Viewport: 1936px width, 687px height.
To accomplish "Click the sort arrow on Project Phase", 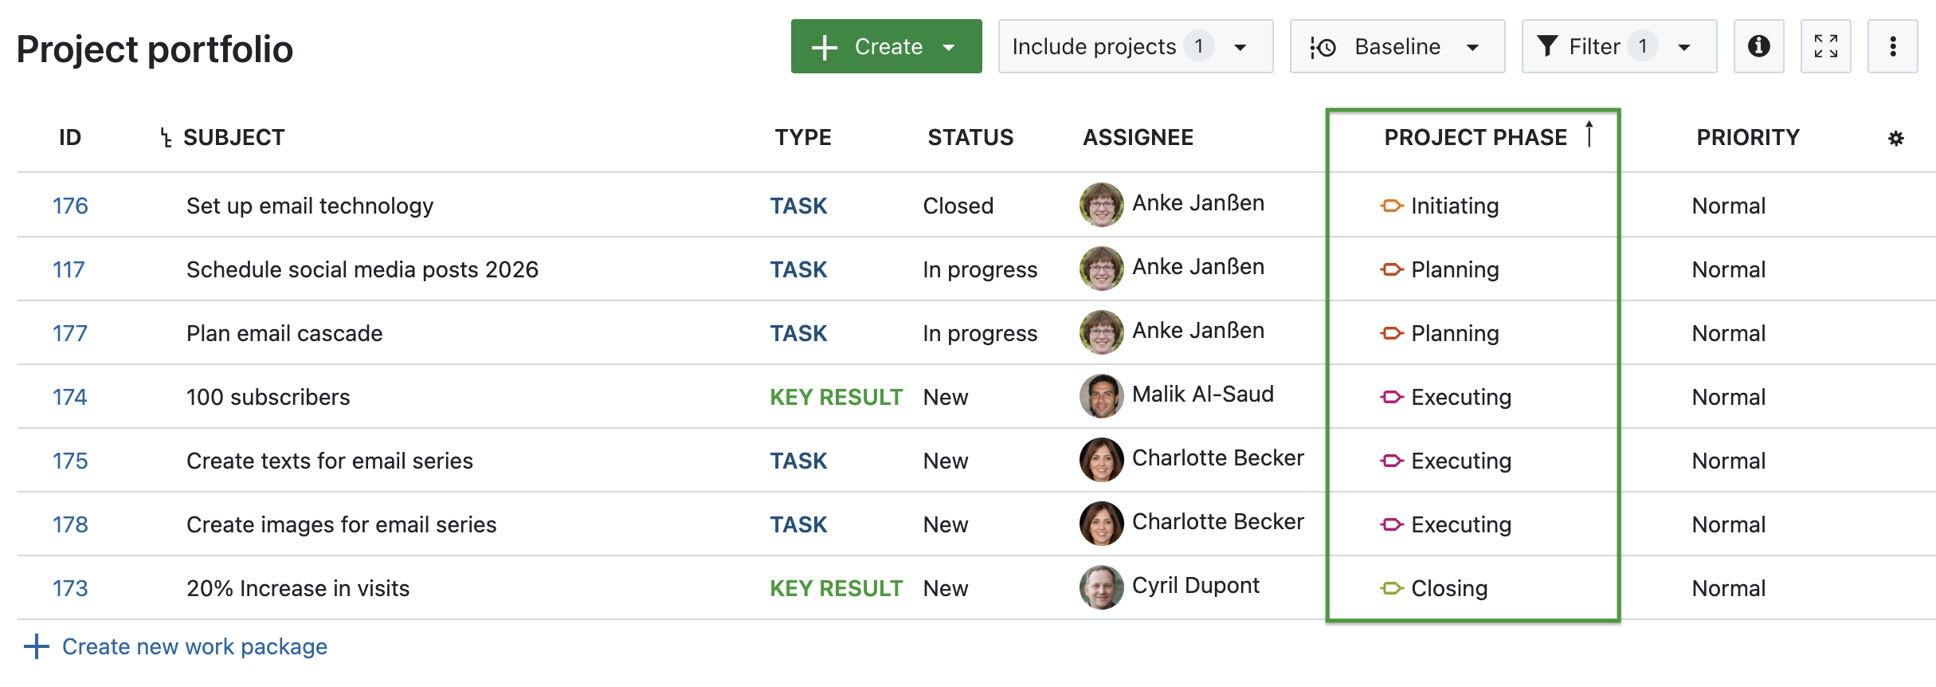I will coord(1589,134).
